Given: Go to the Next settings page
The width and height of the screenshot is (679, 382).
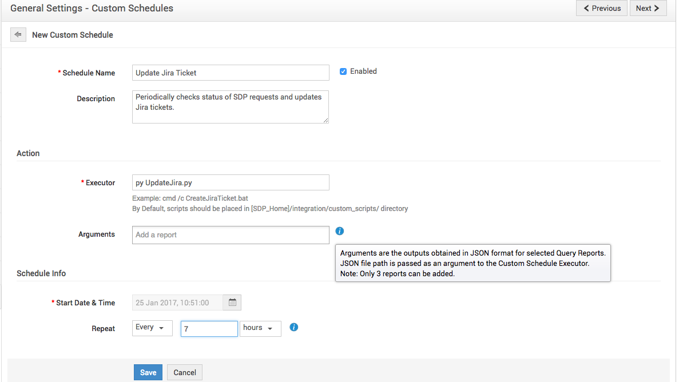Looking at the screenshot, I should tap(648, 8).
